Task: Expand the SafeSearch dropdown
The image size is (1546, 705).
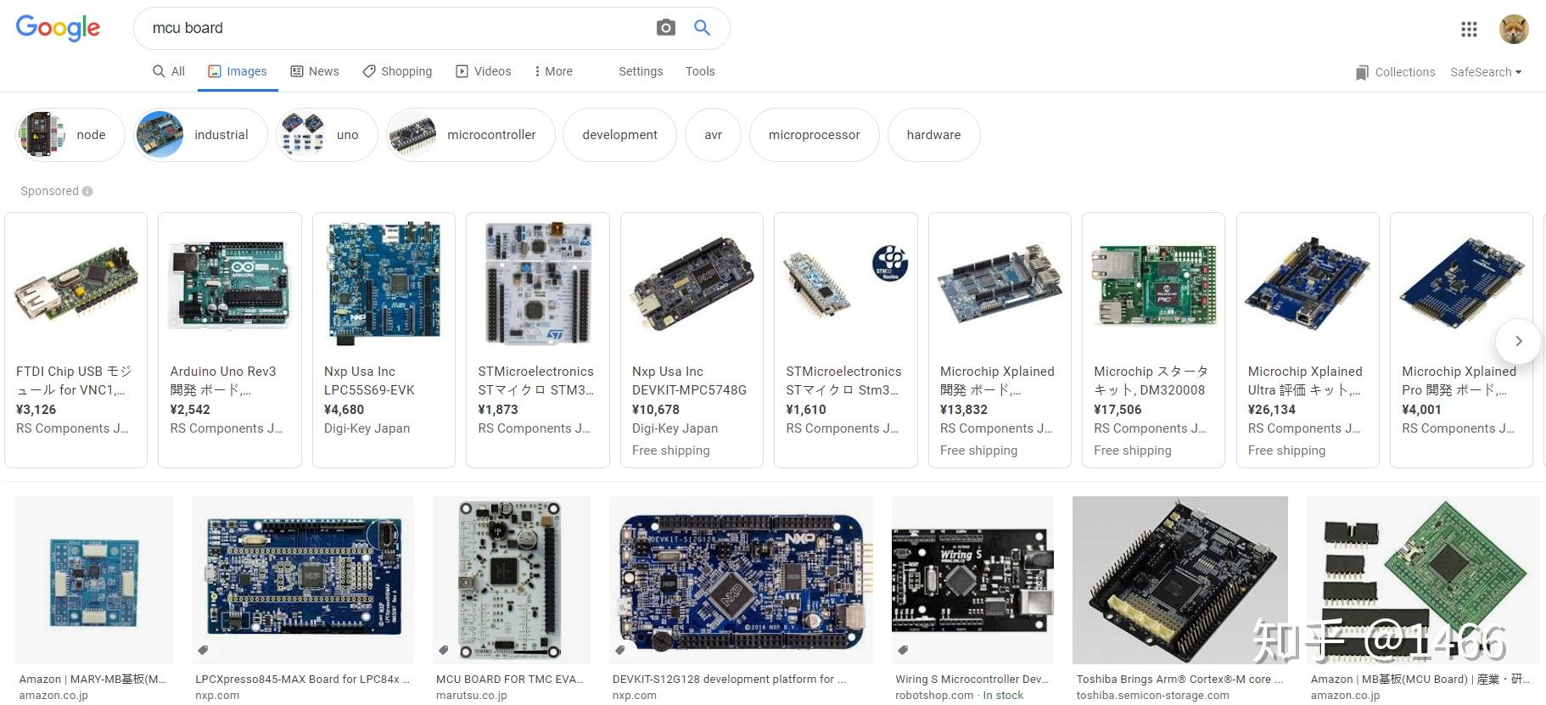Action: (x=1486, y=72)
